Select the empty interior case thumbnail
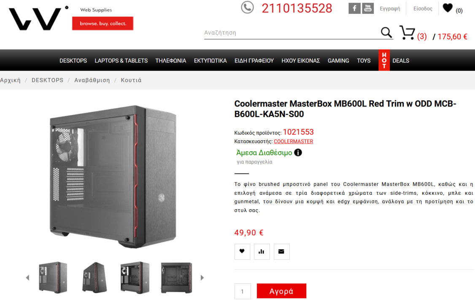The image size is (475, 303). [177, 278]
